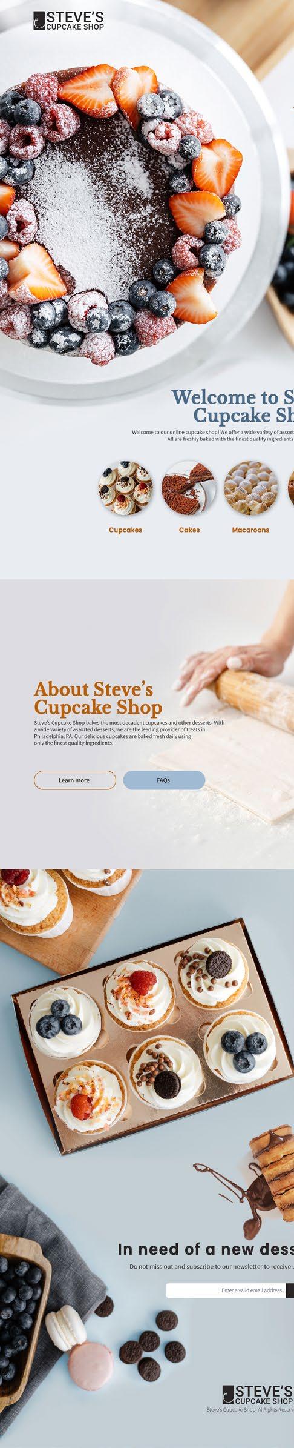
Task: Focus the newsletter email address field
Action: tap(226, 1290)
